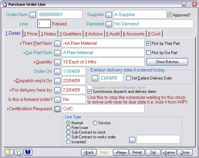The image size is (199, 158).
Task: Click the Order On date 17/04/09
Action: tap(74, 71)
